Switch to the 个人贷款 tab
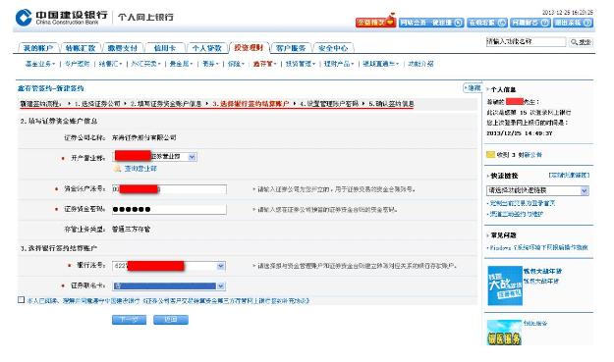Image resolution: width=614 pixels, height=362 pixels. click(x=207, y=48)
